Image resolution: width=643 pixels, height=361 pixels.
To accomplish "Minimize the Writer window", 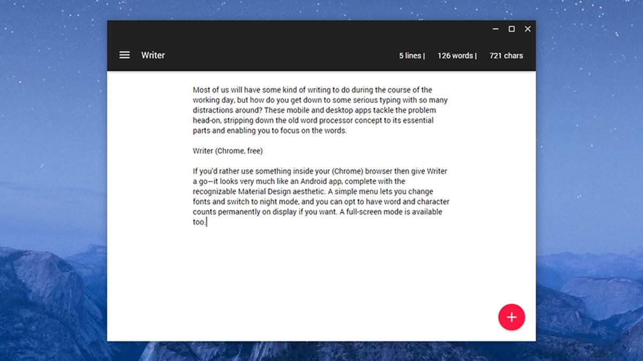I will [496, 29].
